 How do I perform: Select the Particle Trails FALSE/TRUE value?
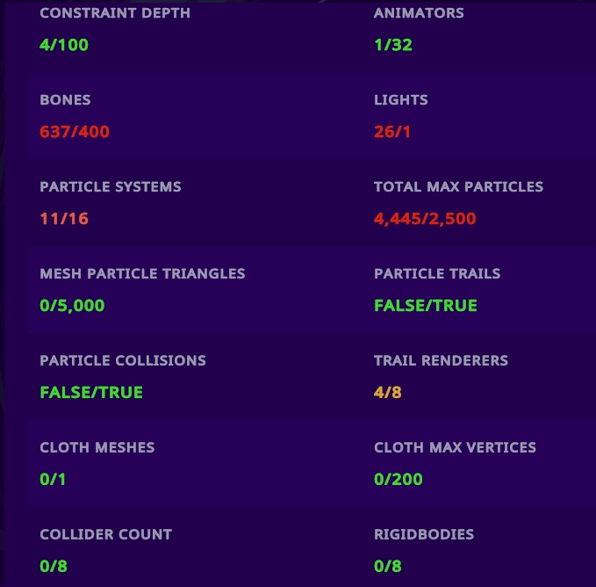[426, 306]
